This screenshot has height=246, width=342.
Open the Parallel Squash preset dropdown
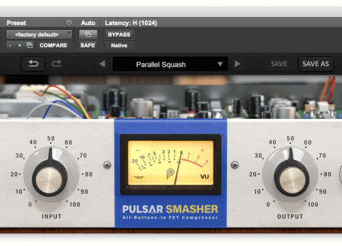[x=170, y=64]
